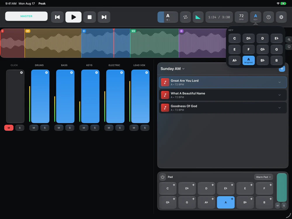The height and width of the screenshot is (219, 292).
Task: Select key C in the KEY popup
Action: tap(234, 38)
